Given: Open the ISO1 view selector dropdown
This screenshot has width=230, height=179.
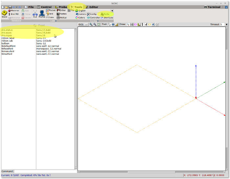Looking at the screenshot, I should pos(83,25).
